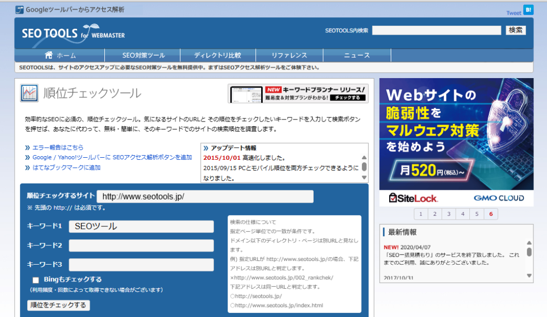547x317 pixels.
Task: Open the エラー報告はこちら link
Action: 58,148
